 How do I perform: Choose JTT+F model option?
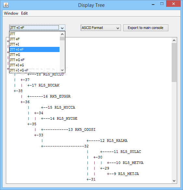(34, 39)
